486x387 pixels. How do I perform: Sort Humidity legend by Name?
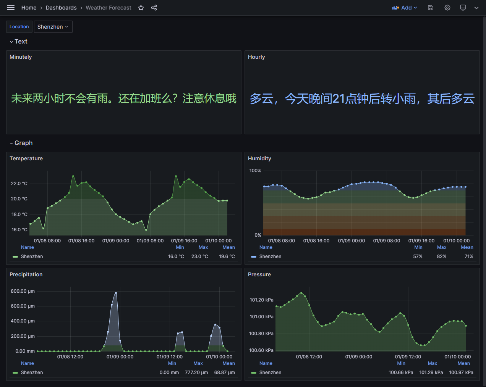266,247
